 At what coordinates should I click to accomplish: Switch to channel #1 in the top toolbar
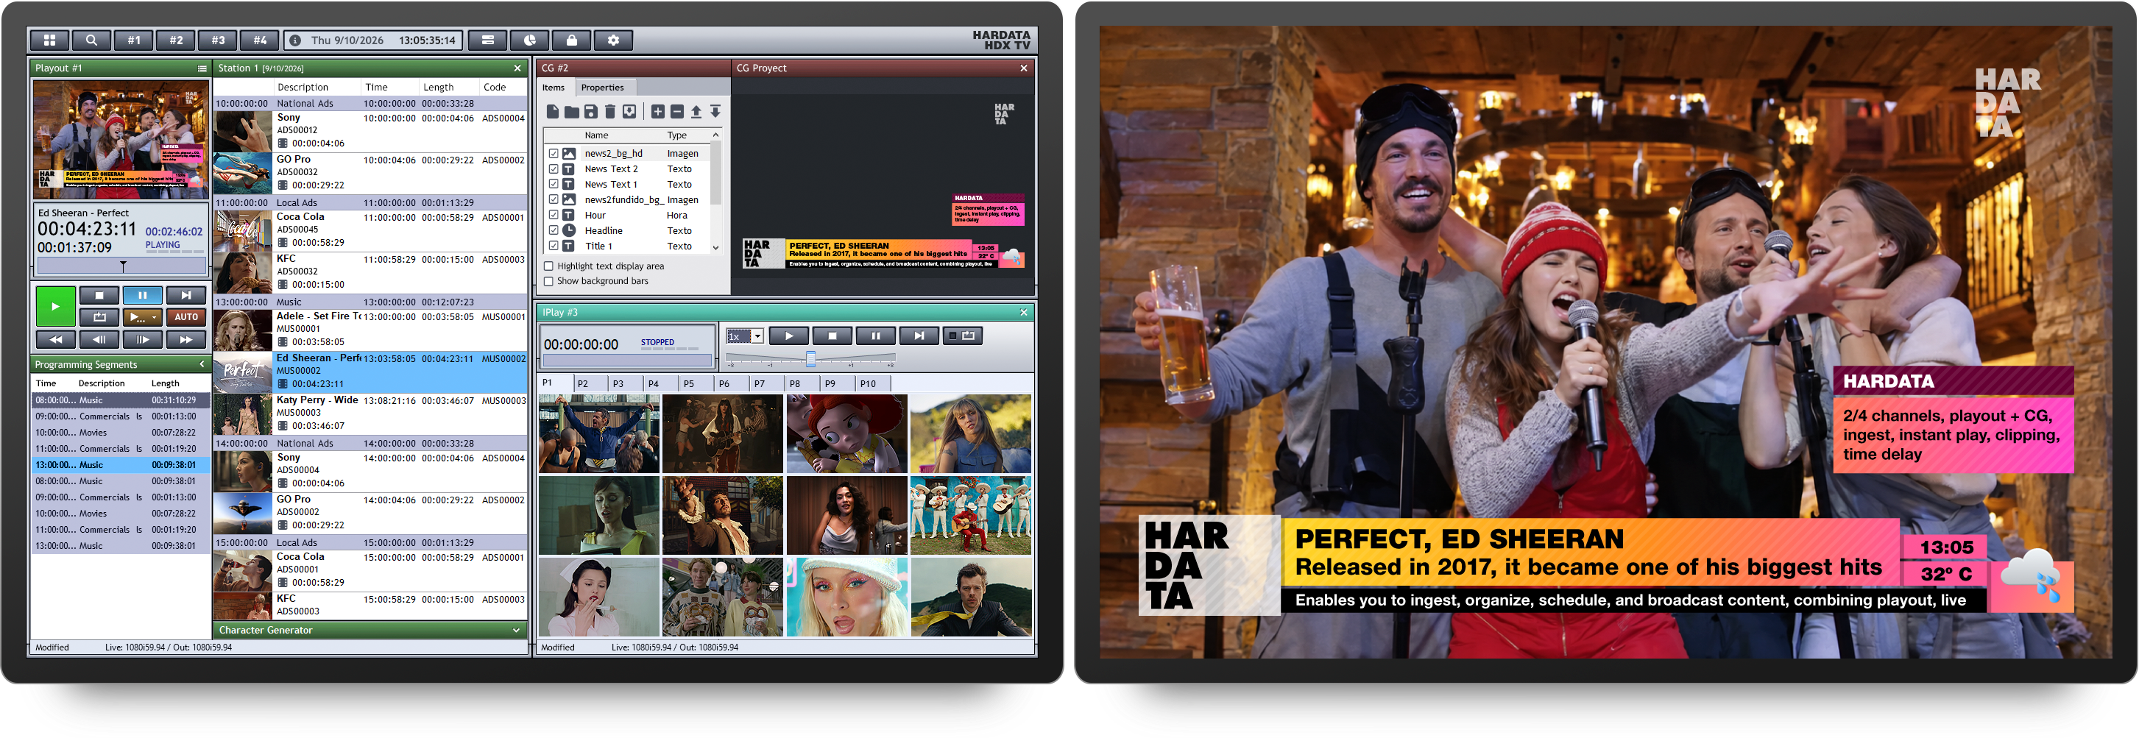coord(134,40)
